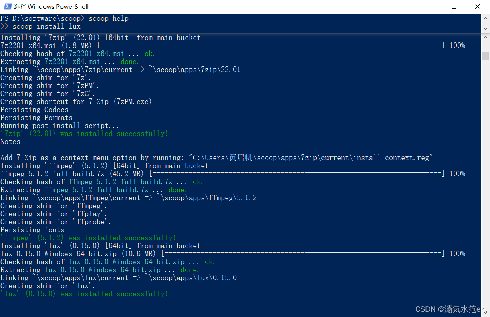Viewport: 490px width, 317px height.
Task: Click the main scrollbar's up arrow
Action: (485, 37)
